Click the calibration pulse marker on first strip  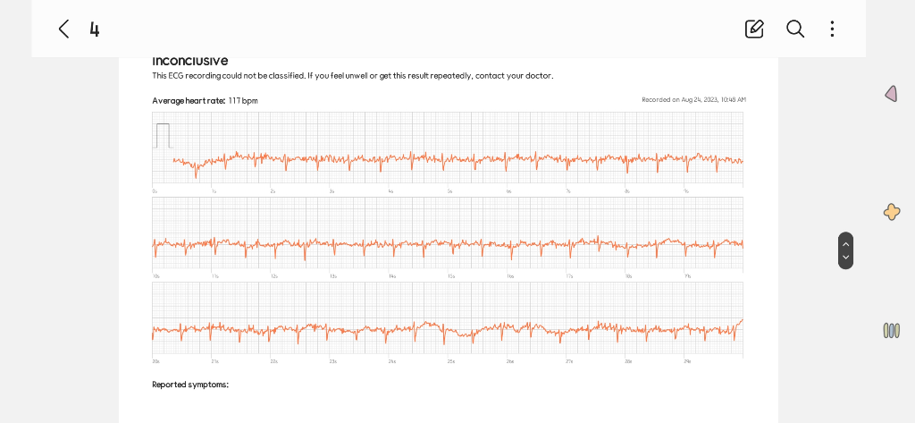tap(163, 136)
